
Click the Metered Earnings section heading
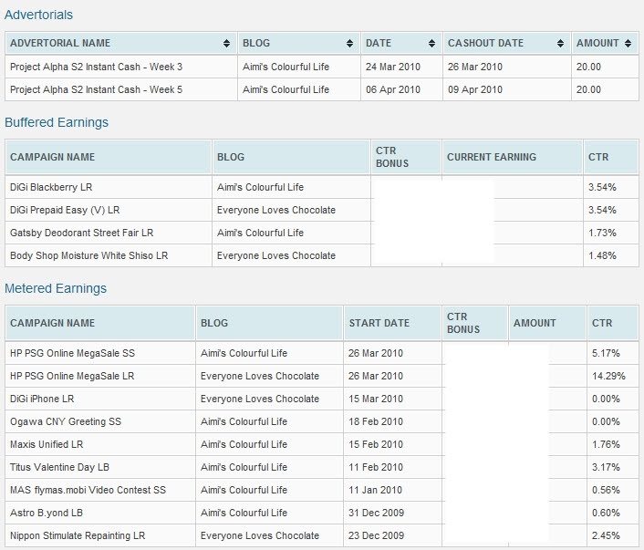pyautogui.click(x=56, y=288)
